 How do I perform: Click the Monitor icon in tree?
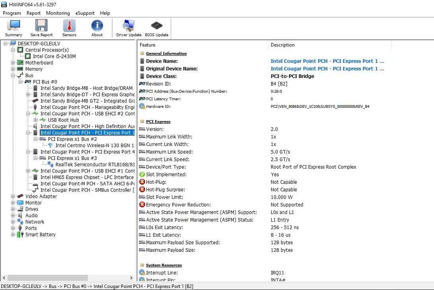pos(20,202)
